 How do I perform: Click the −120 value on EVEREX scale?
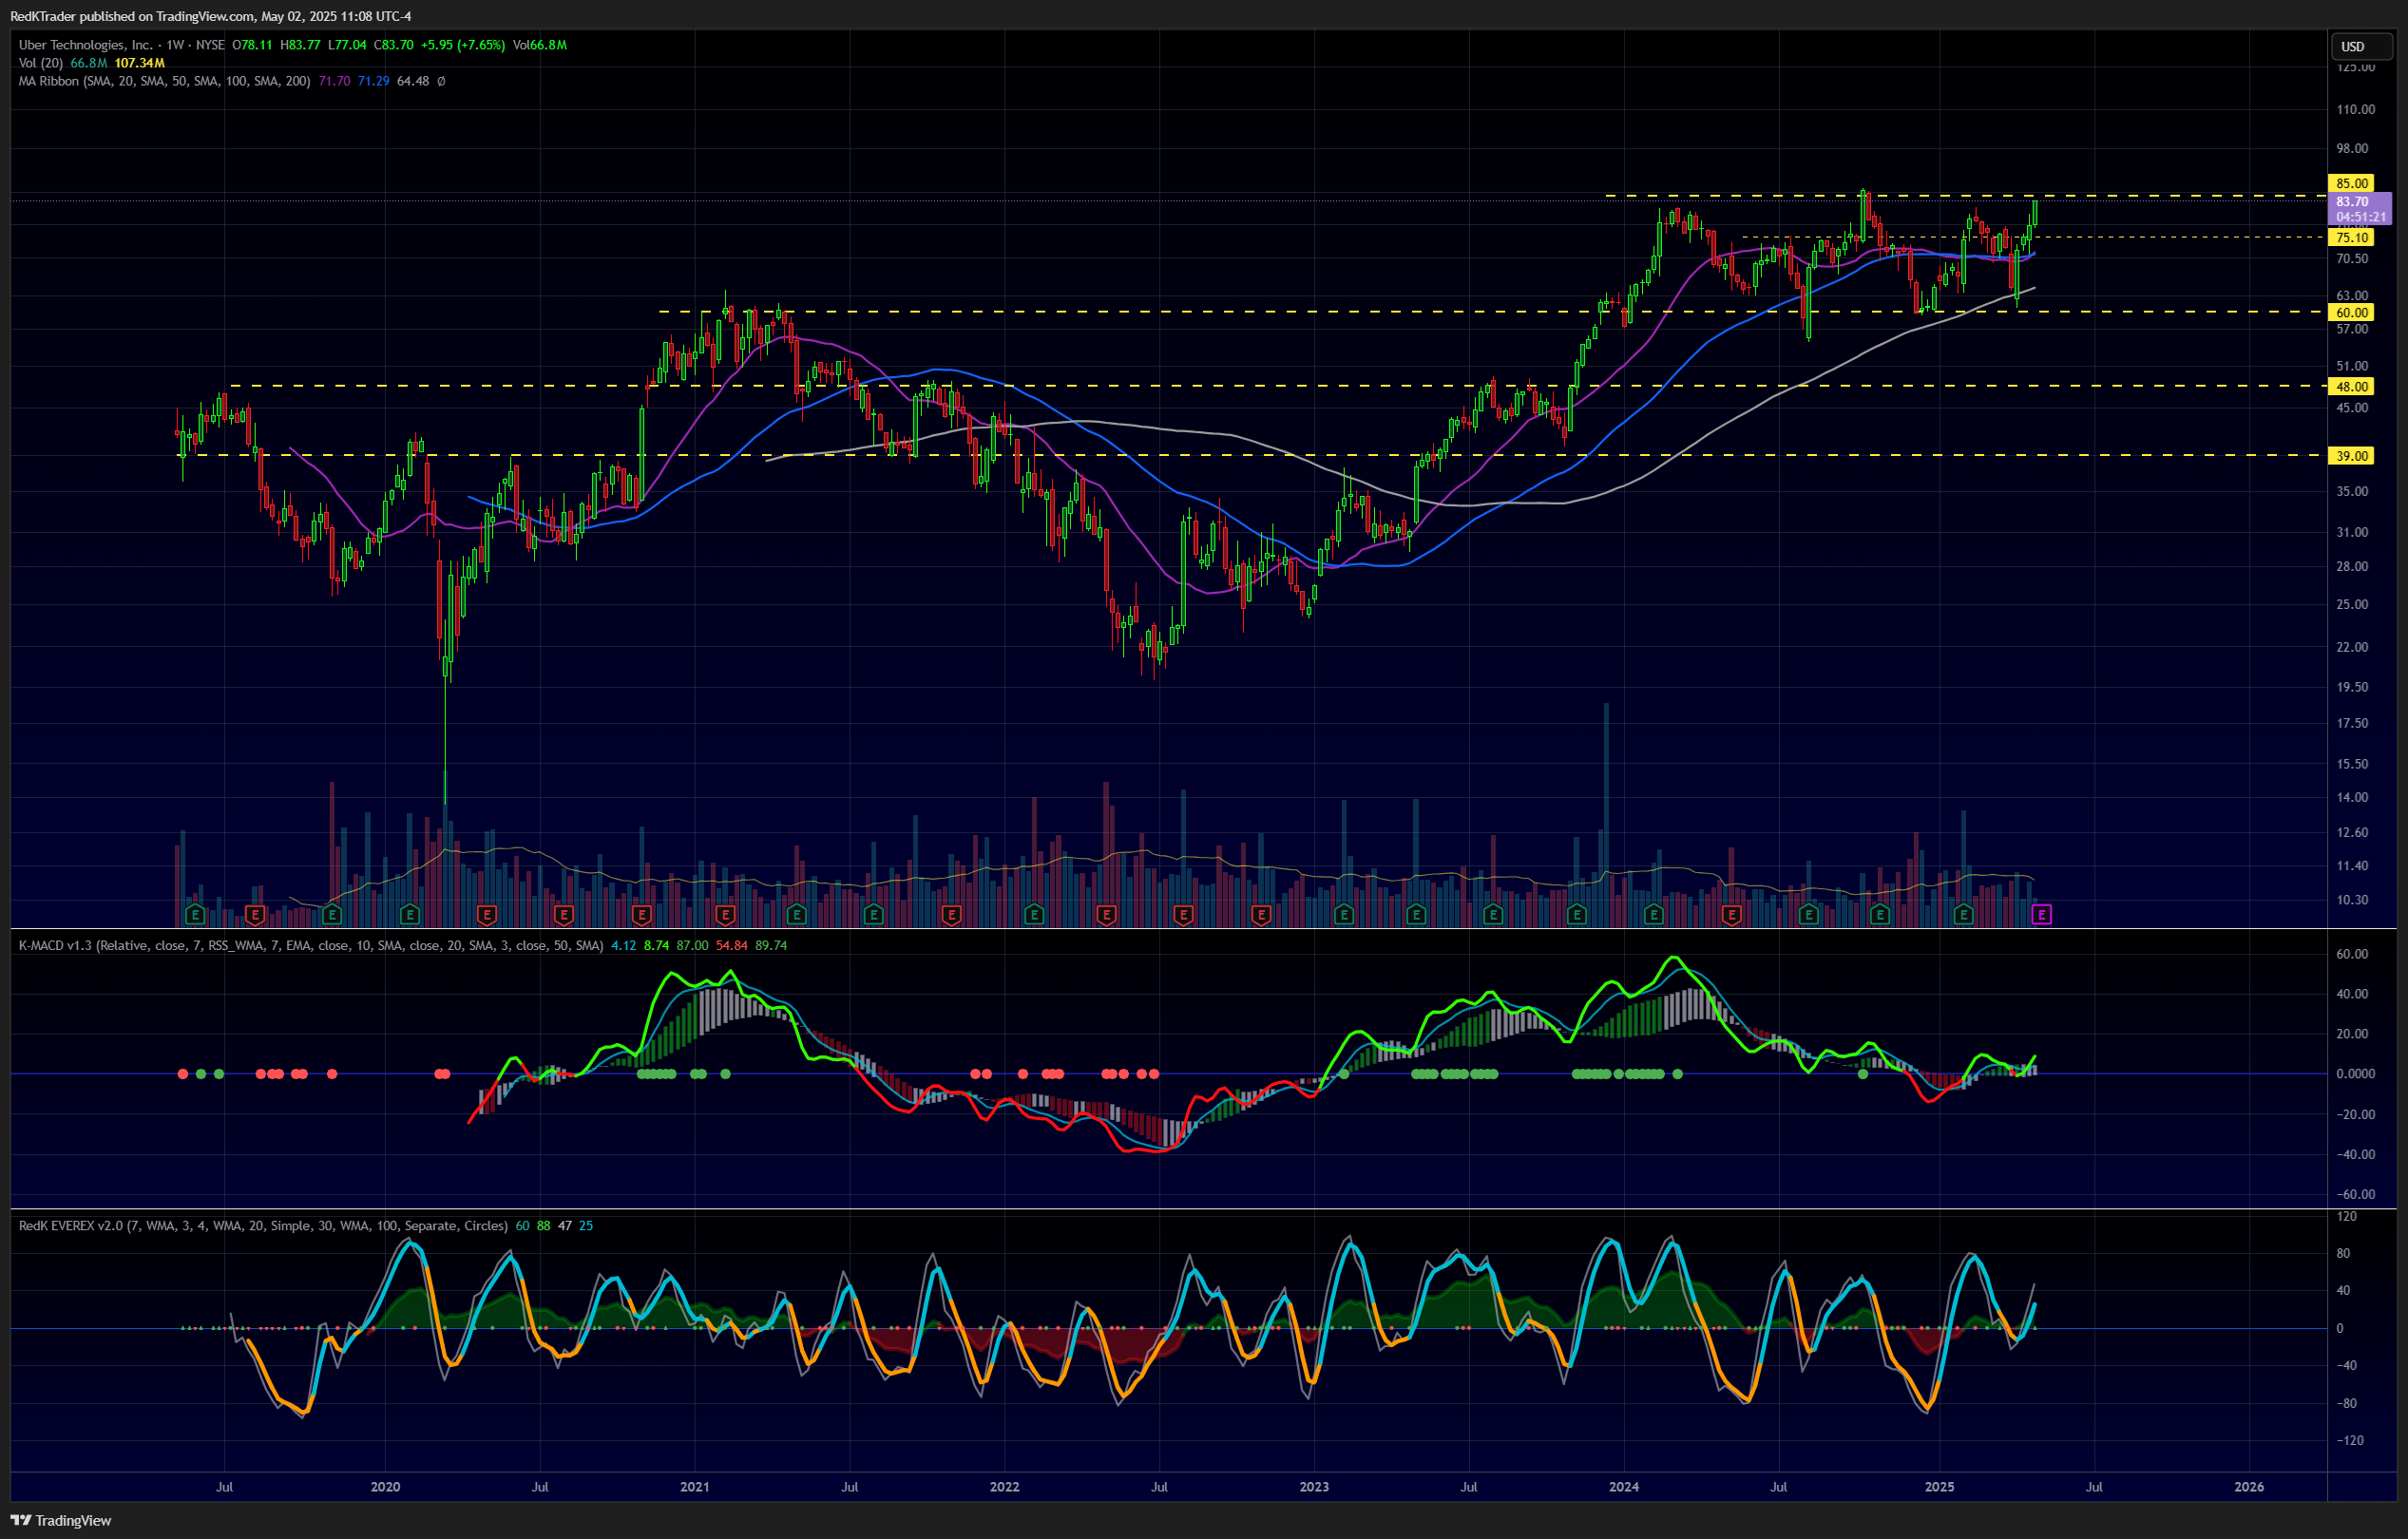[2349, 1441]
